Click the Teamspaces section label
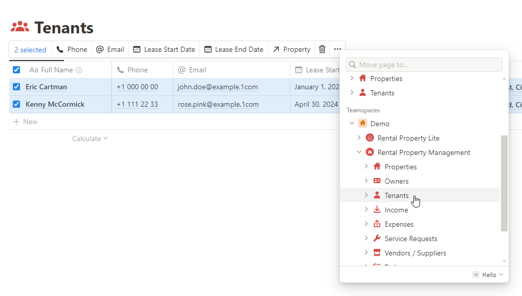522x296 pixels. coord(363,110)
